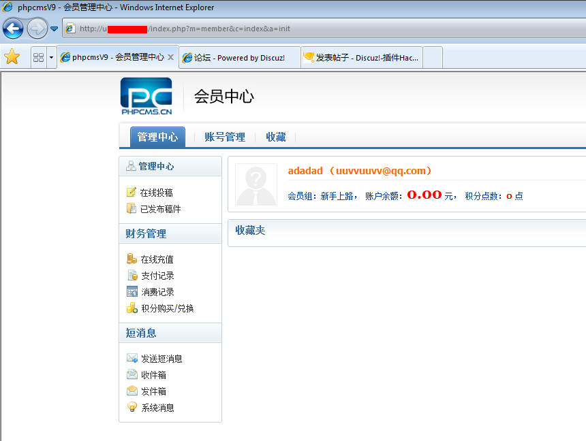Viewport: 586px width, 441px height.
Task: Open the 在线投稿 link
Action: point(156,193)
